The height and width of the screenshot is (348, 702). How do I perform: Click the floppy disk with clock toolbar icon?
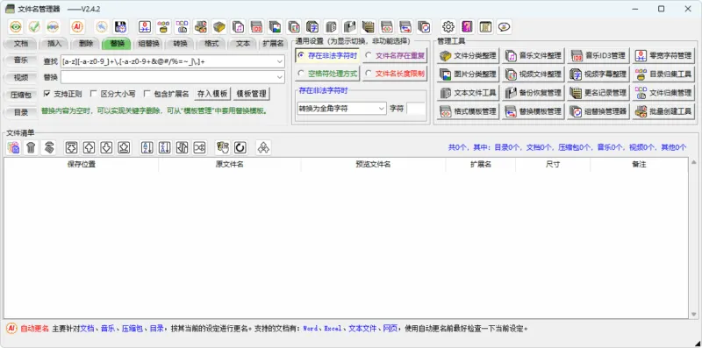point(120,27)
